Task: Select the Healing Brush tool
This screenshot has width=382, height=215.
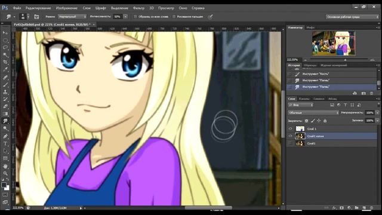Action: click(5, 77)
